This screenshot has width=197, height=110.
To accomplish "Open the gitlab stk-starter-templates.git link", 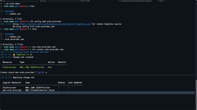I will point(55,24).
